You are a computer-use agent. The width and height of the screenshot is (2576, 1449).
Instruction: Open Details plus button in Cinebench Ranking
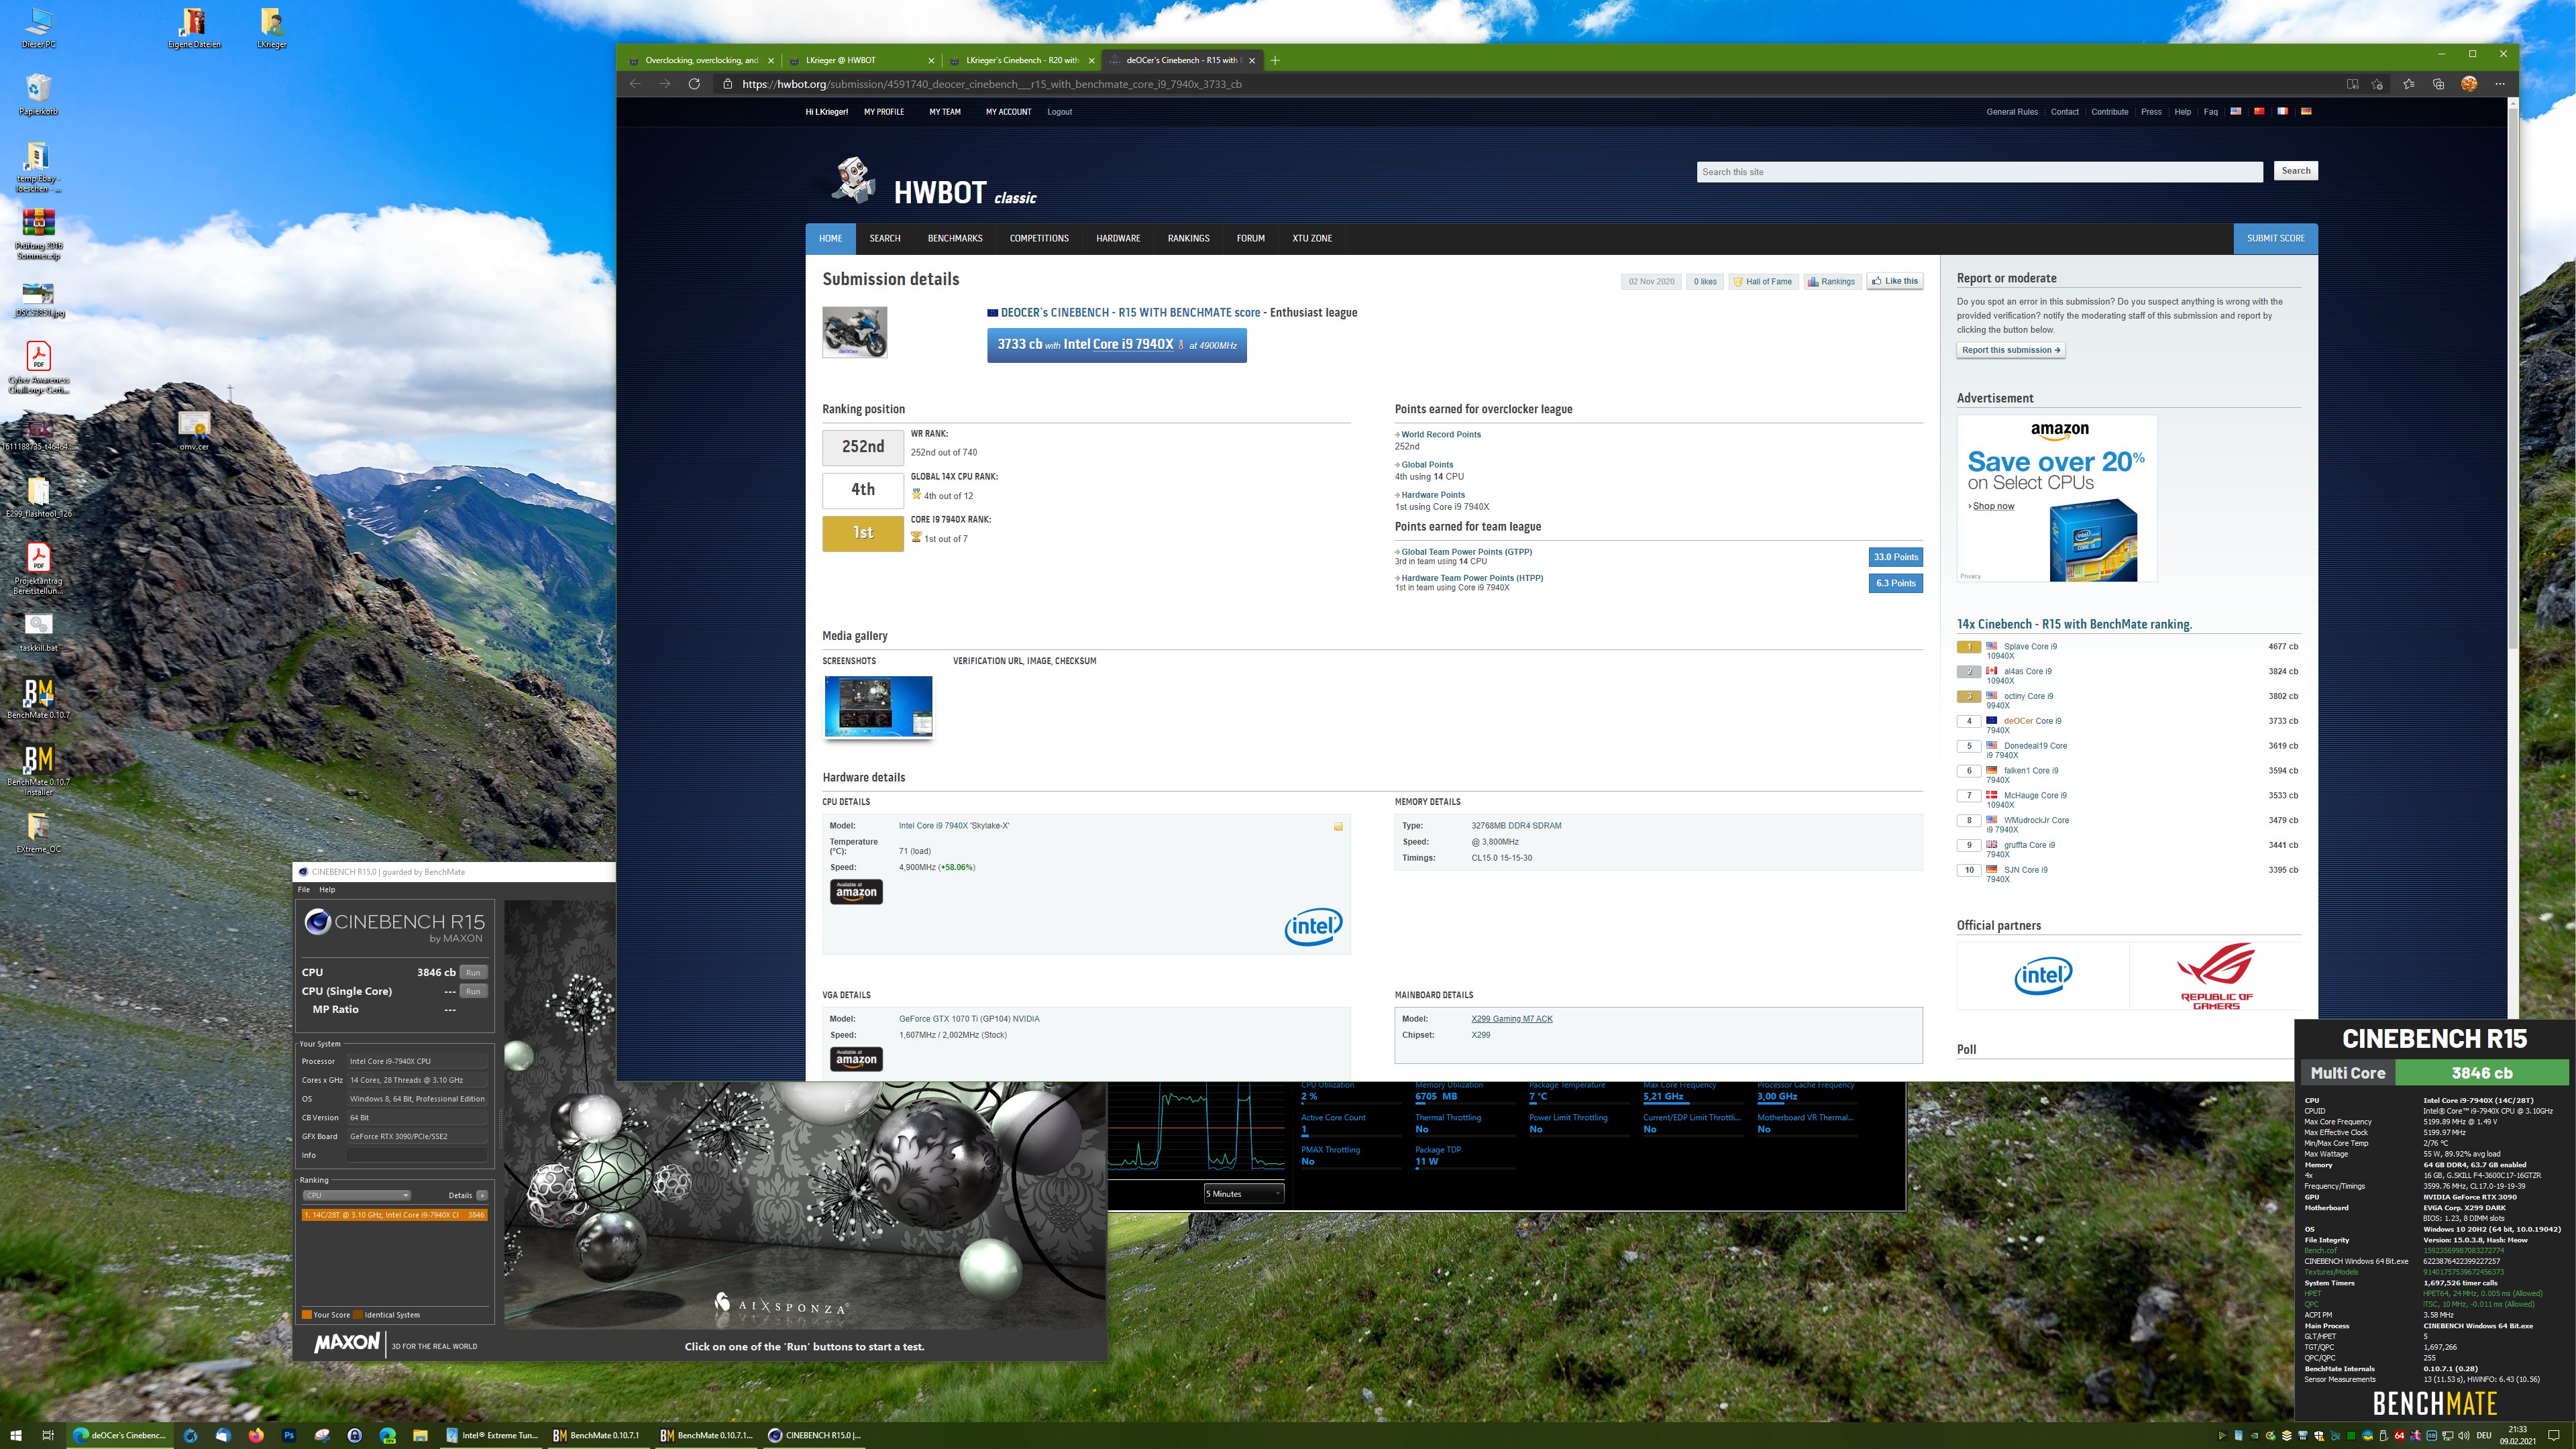(x=482, y=1195)
